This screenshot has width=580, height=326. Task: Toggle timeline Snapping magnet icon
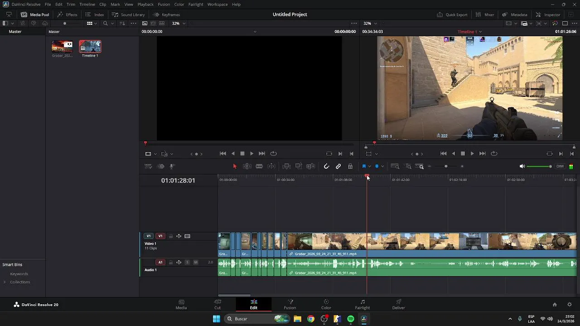coord(326,167)
